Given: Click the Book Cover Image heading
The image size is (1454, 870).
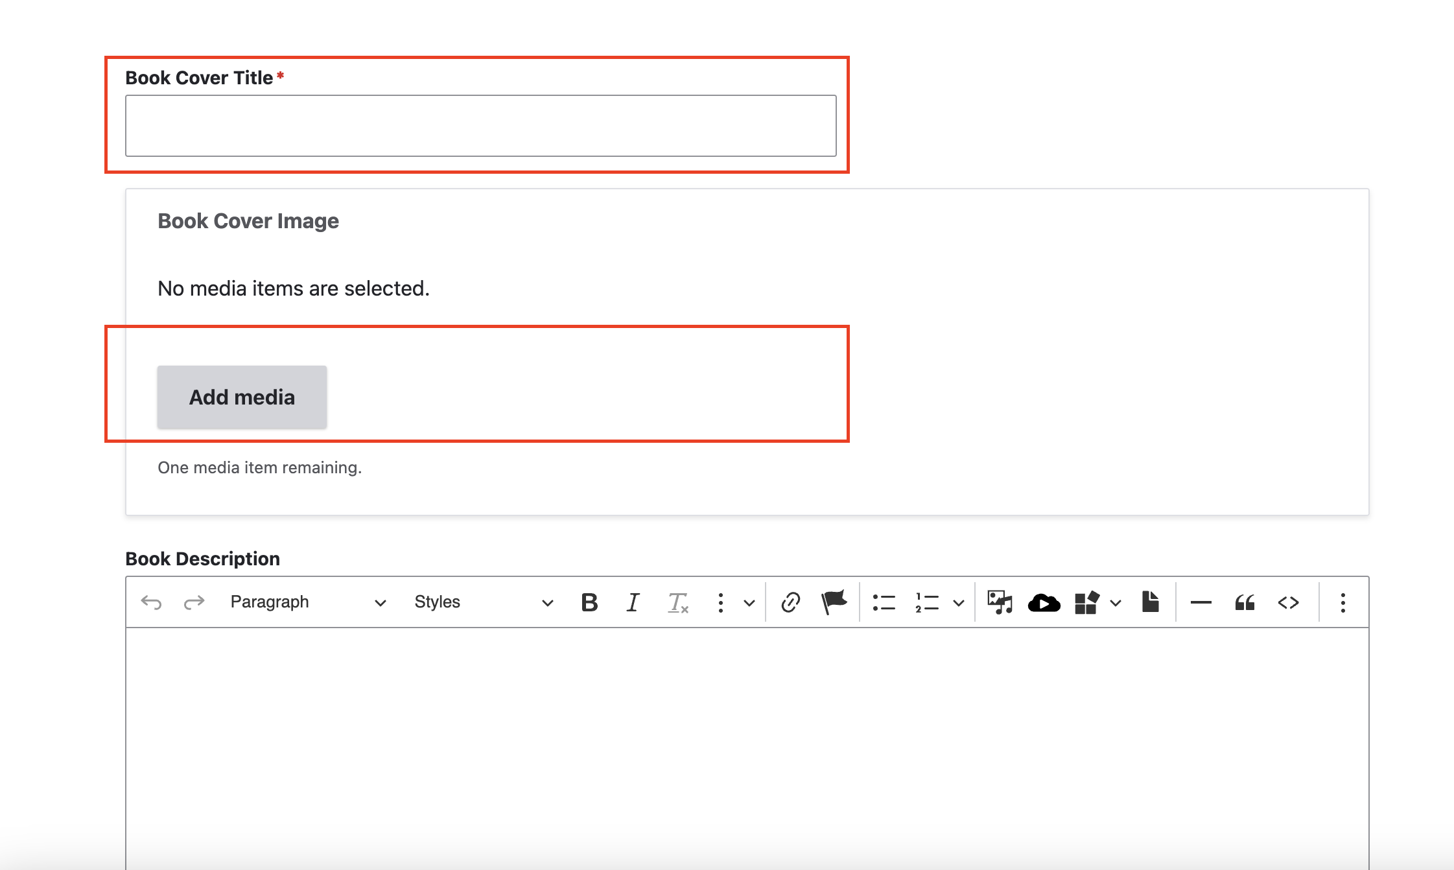Looking at the screenshot, I should [248, 220].
